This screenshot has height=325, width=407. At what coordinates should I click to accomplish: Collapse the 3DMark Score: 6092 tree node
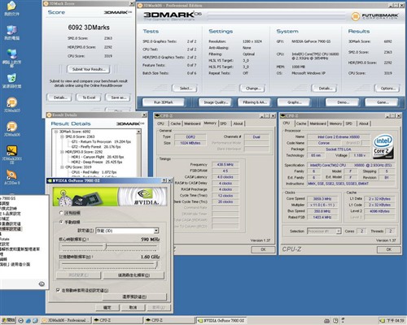pyautogui.click(x=56, y=132)
